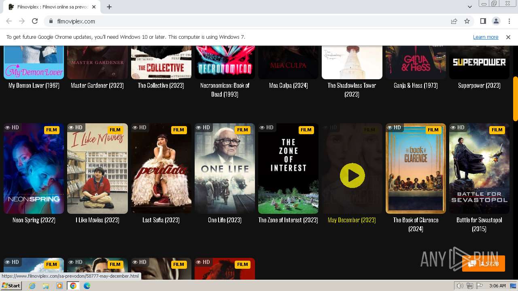Click Superpower (2023) title

479,85
